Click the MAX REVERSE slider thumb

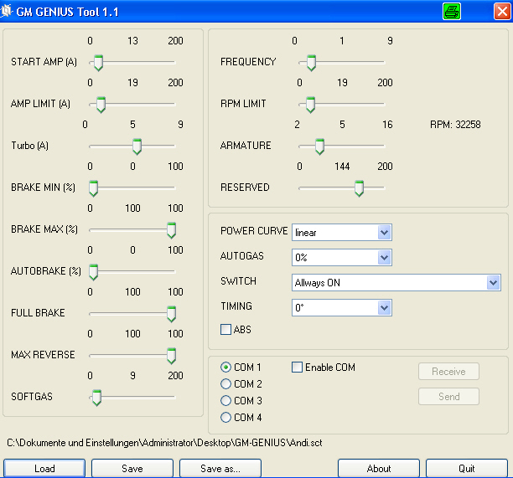pos(171,356)
